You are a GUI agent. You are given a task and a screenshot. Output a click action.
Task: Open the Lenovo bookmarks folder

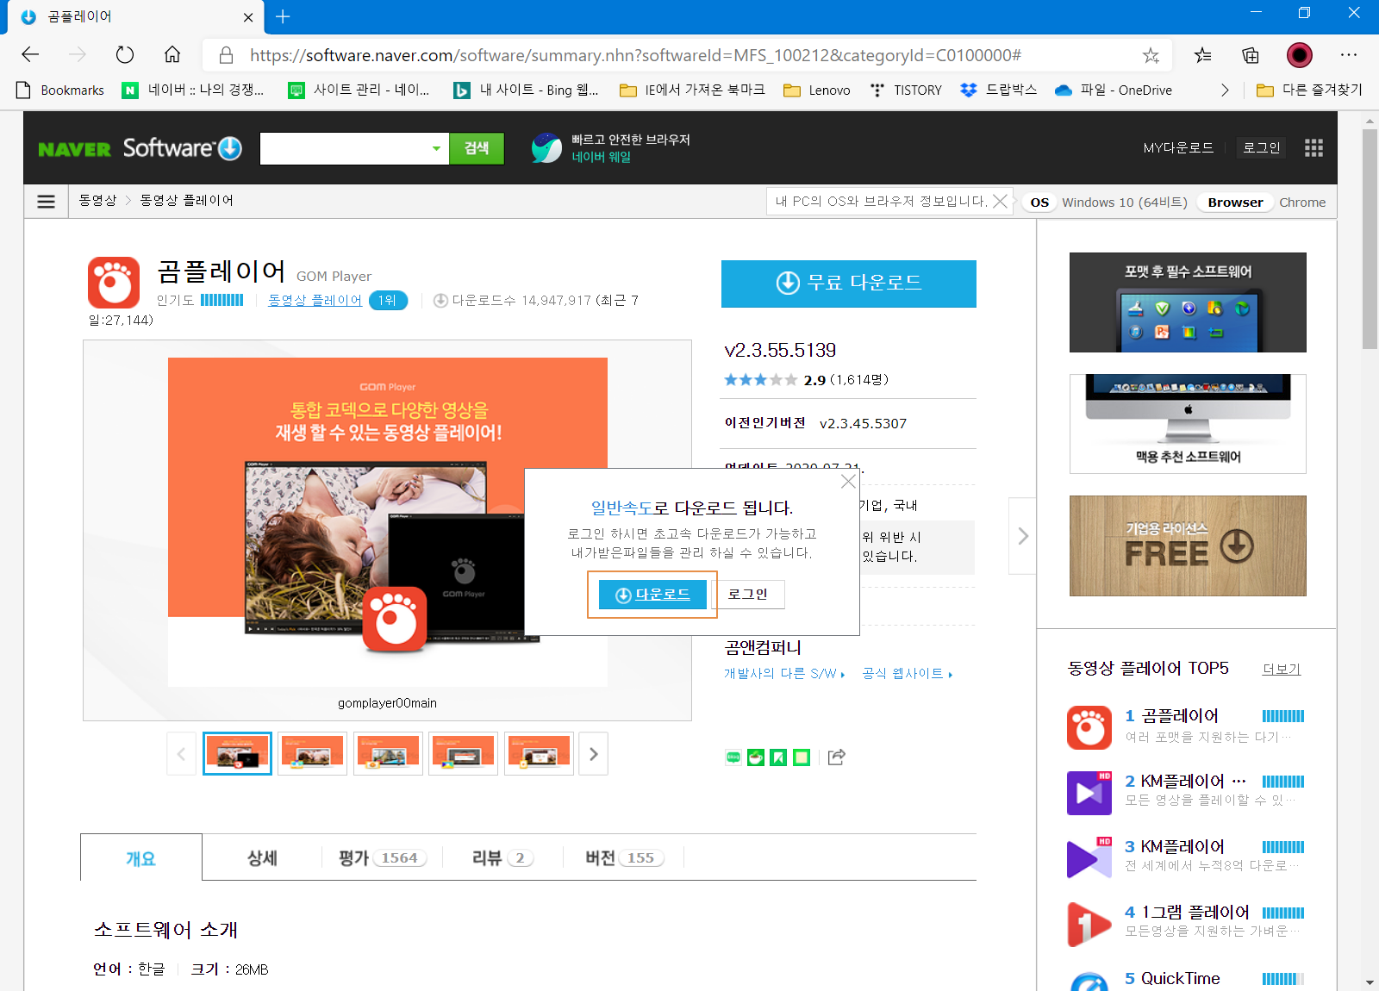coord(817,90)
